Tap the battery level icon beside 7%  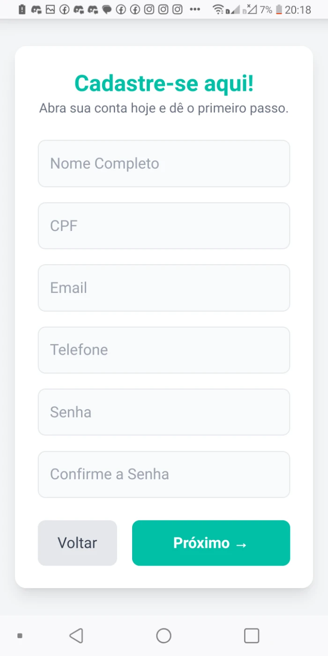pos(279,9)
